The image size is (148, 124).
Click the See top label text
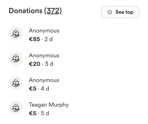pos(124,12)
